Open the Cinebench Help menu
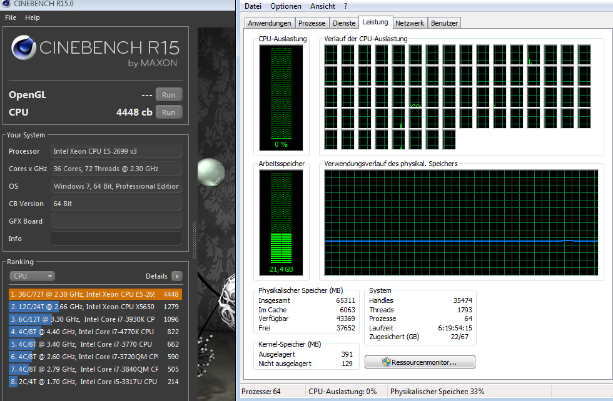 33,17
